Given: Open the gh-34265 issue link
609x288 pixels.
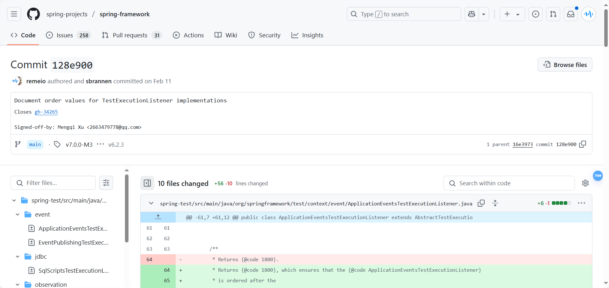Looking at the screenshot, I should point(46,112).
